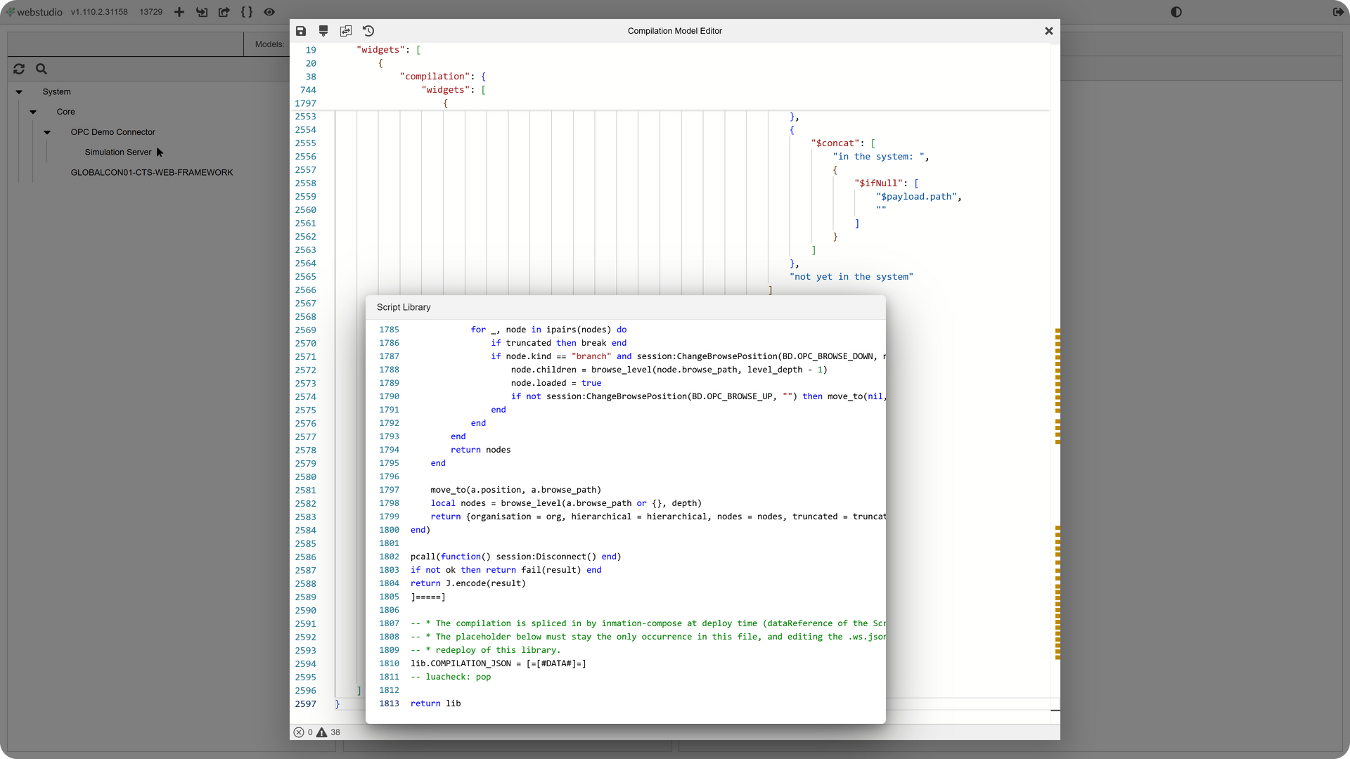1350x759 pixels.
Task: Click the '"$ifNull"' key in JSON editor
Action: [x=878, y=183]
